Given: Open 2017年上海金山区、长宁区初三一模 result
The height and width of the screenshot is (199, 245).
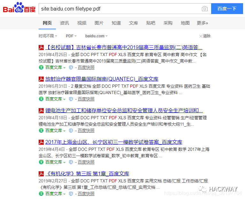Looking at the screenshot, I should tap(114, 142).
